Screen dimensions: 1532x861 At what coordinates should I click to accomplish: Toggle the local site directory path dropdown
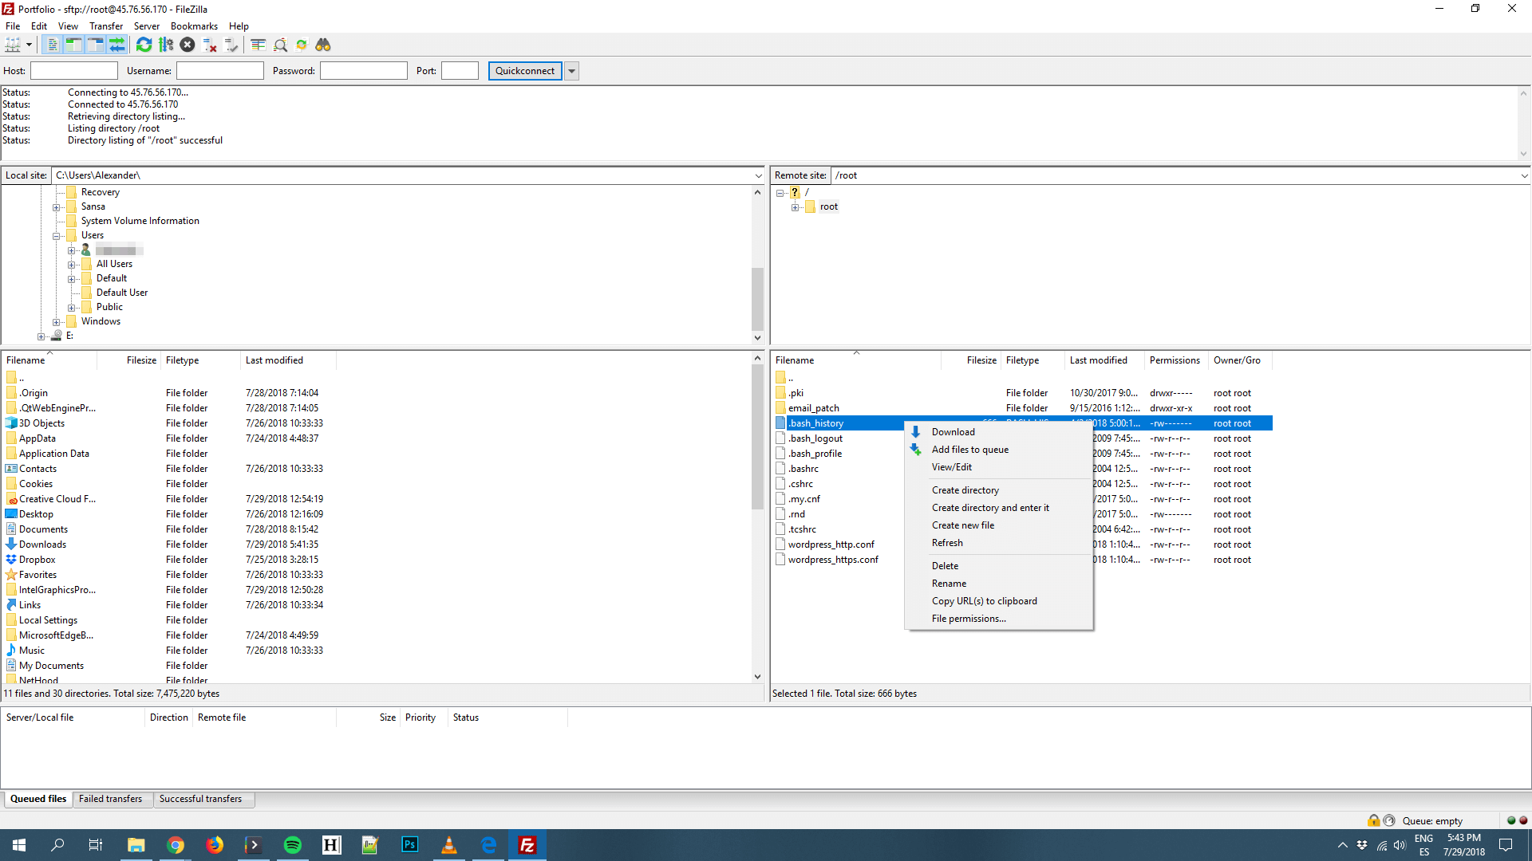[x=759, y=175]
